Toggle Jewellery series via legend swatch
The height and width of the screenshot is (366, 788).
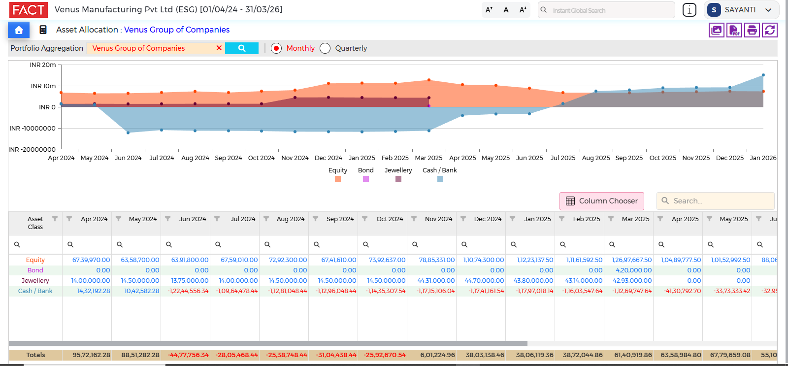(398, 179)
